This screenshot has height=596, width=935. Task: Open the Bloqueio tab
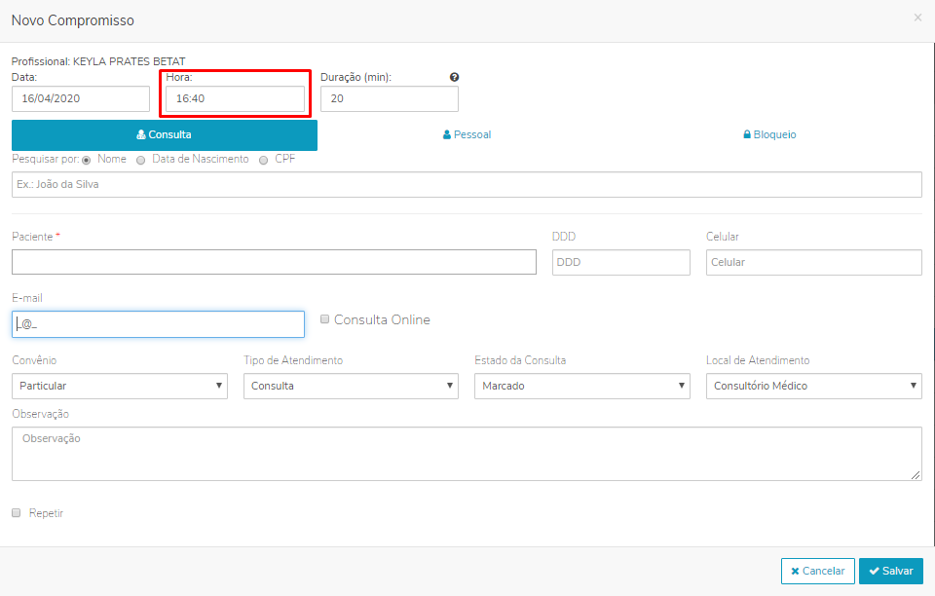click(x=769, y=134)
